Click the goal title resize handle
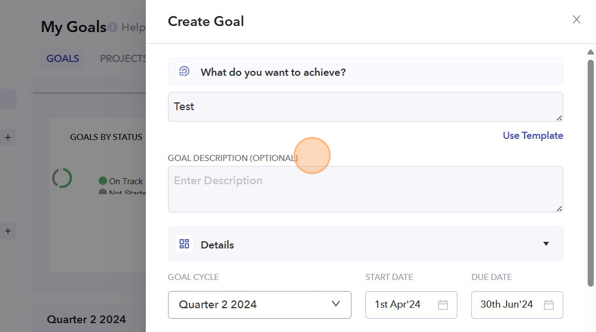596x332 pixels. coord(559,117)
